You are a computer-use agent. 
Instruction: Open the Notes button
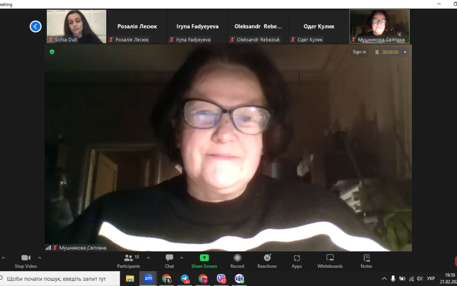point(366,261)
